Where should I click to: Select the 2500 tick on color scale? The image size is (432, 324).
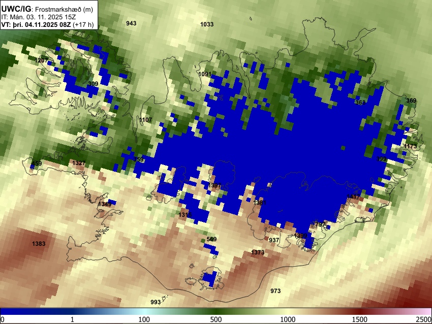click(424, 319)
